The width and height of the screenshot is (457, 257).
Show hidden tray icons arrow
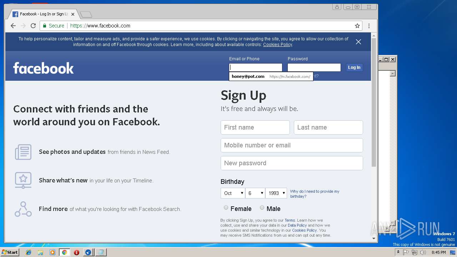coord(398,252)
